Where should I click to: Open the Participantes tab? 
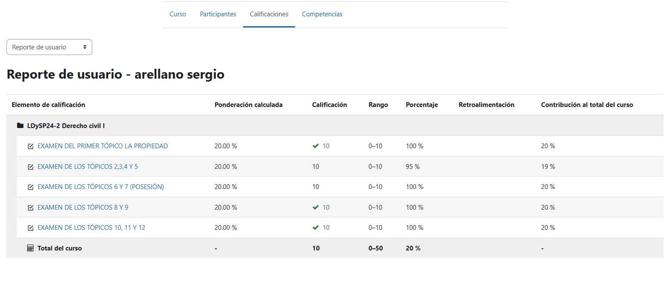218,14
